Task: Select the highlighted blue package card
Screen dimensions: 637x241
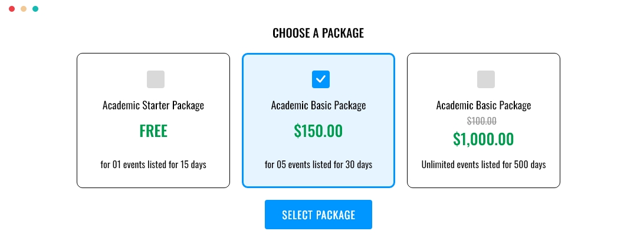Action: click(x=318, y=120)
